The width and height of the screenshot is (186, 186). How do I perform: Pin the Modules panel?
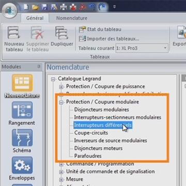pyautogui.click(x=39, y=66)
